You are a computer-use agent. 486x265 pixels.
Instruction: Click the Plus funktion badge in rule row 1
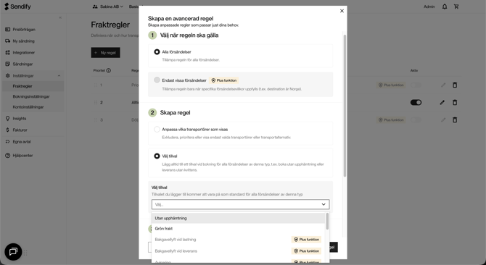point(391,85)
